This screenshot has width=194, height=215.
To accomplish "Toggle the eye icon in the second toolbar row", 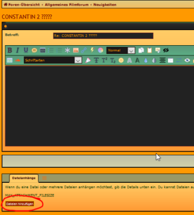I will tap(187, 60).
